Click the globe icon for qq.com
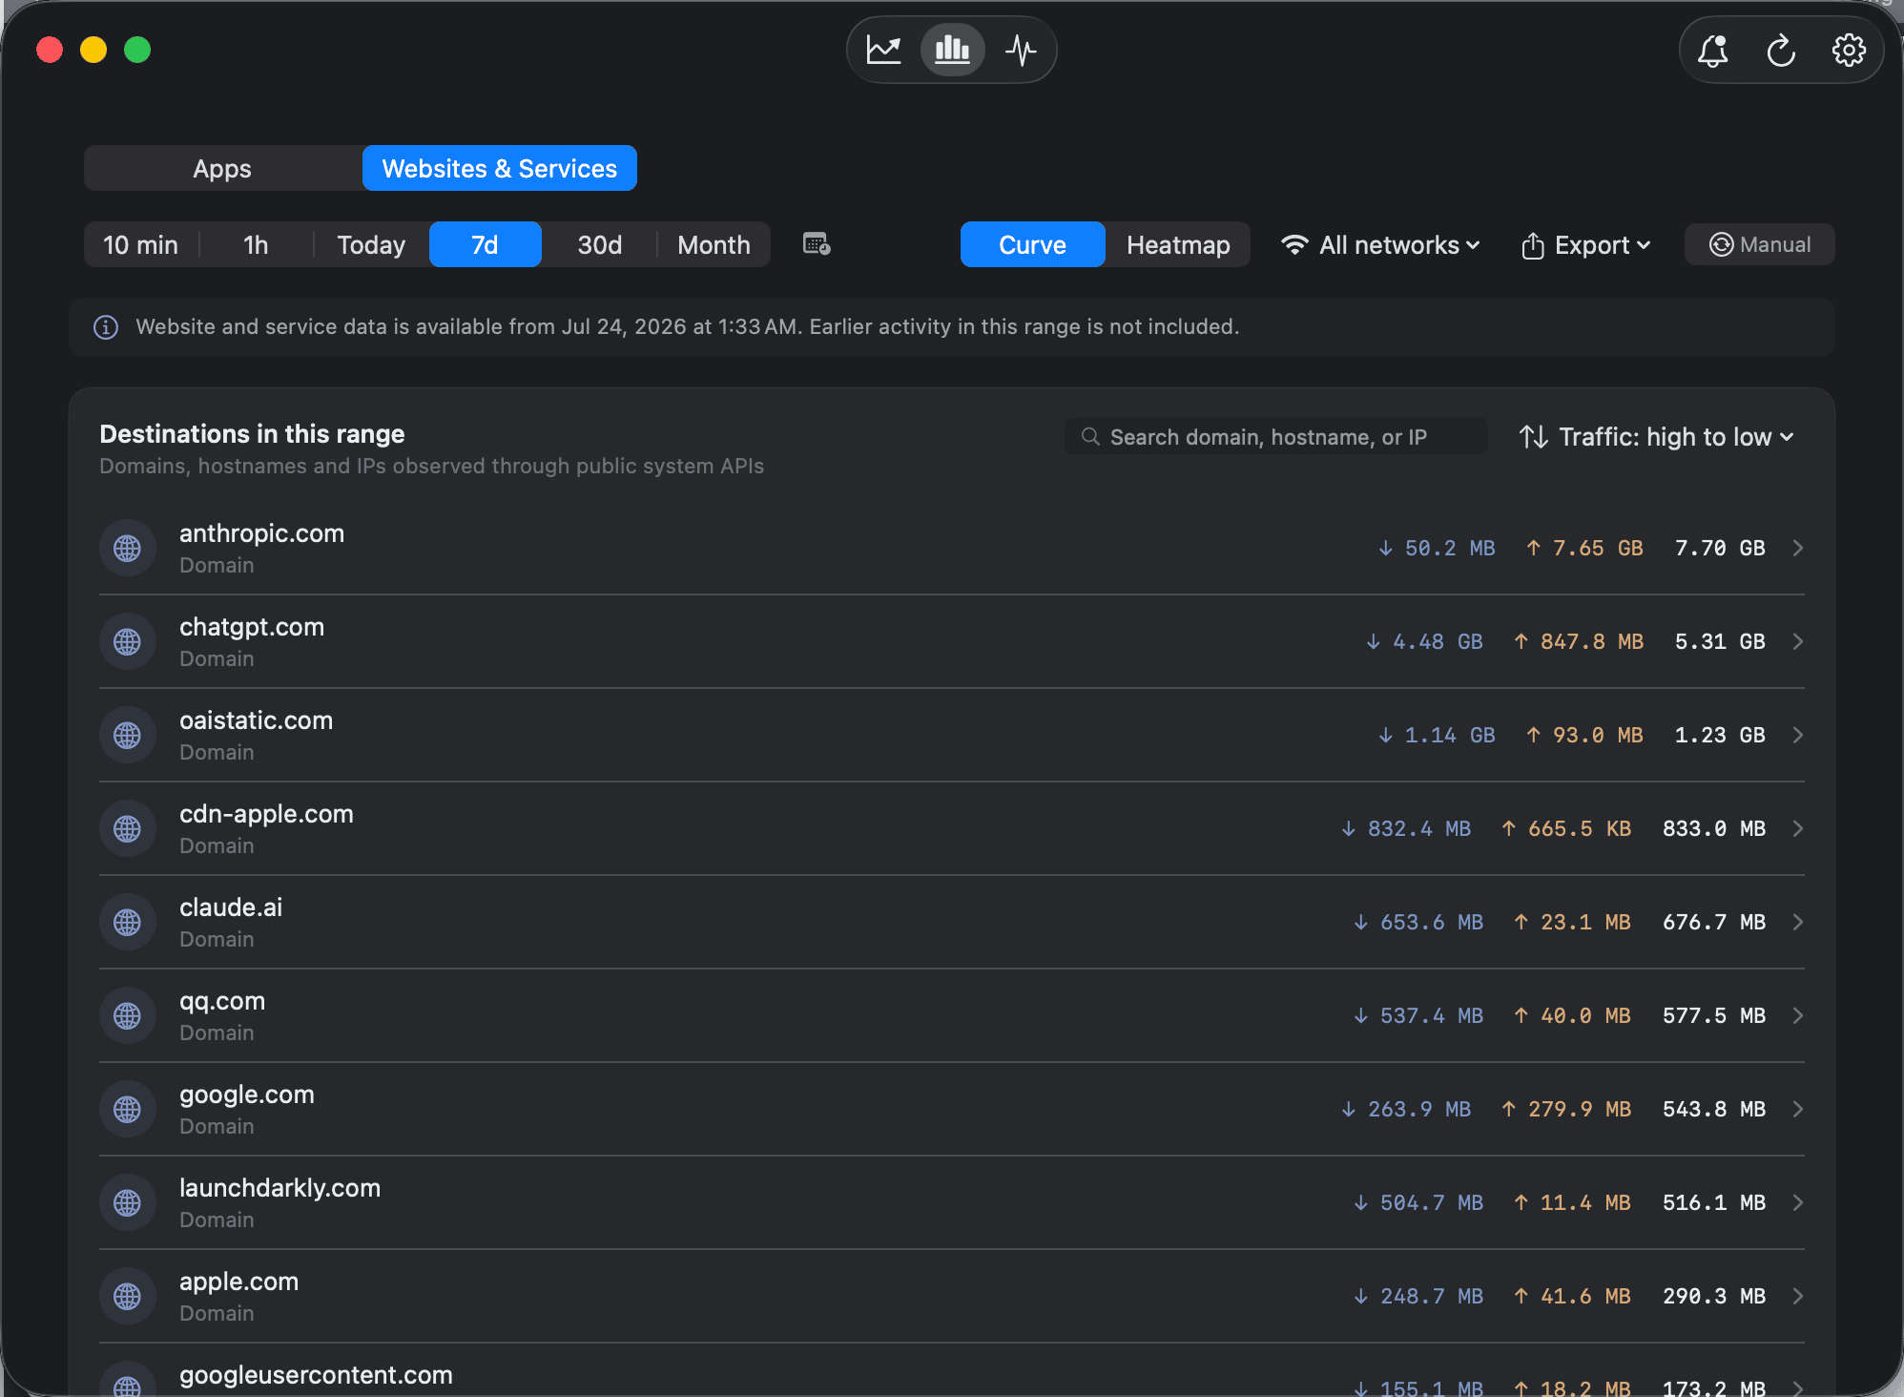Viewport: 1904px width, 1397px height. [x=128, y=1015]
